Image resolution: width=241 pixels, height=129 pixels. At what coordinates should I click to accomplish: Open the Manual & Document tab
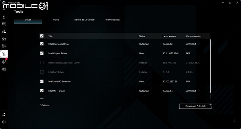point(84,20)
